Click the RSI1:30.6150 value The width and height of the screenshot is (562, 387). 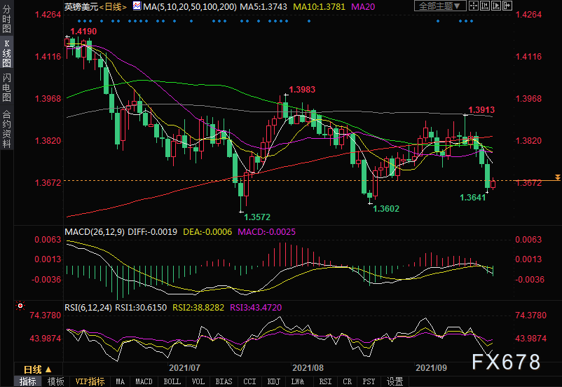click(x=141, y=307)
